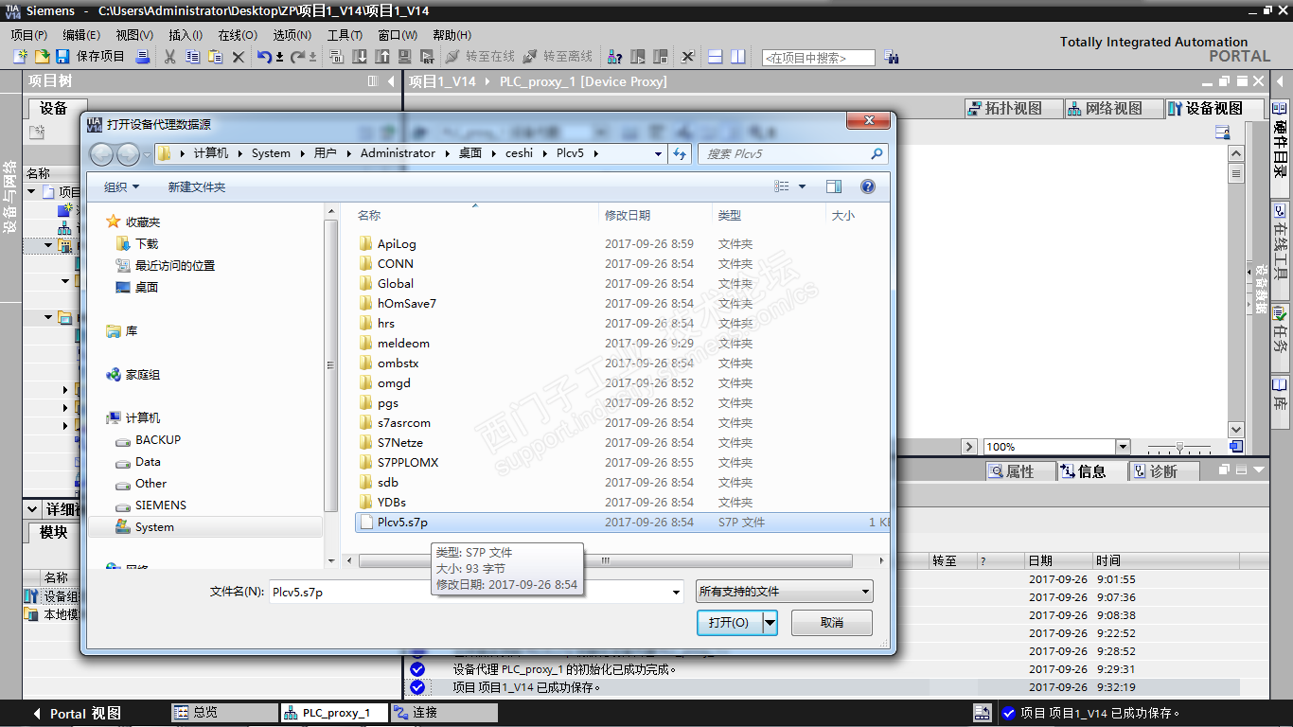Click the accessible devices icon with question mark
The width and height of the screenshot is (1293, 727).
[614, 57]
